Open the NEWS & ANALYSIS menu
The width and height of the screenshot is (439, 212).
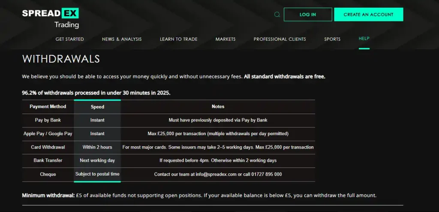coord(122,39)
